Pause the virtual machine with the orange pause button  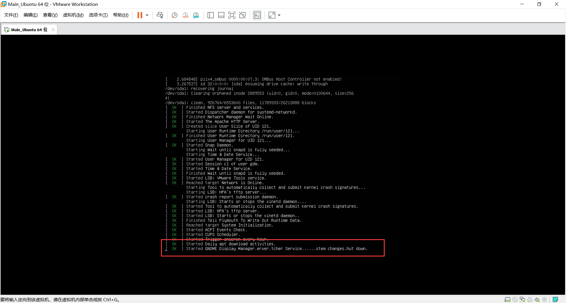pos(140,15)
